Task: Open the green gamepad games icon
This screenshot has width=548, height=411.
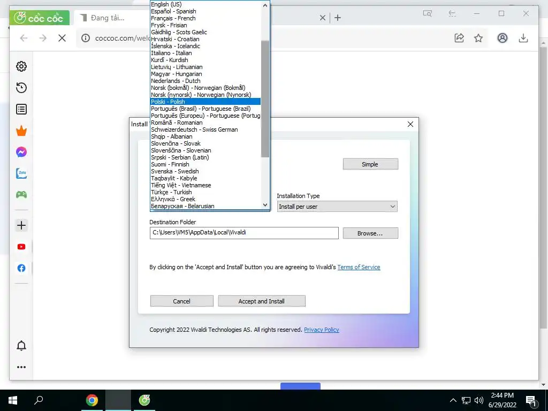Action: 21,195
